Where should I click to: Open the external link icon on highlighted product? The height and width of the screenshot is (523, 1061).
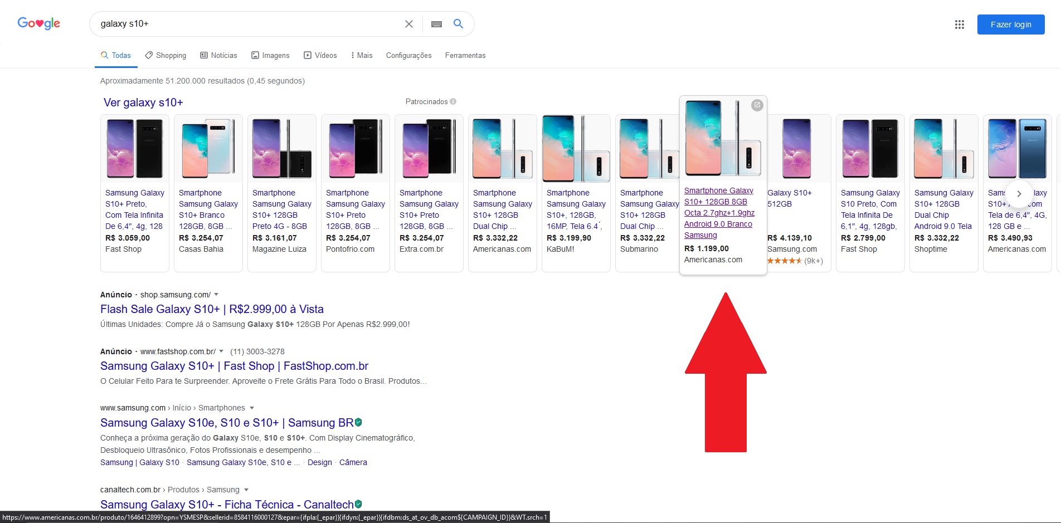tap(757, 105)
